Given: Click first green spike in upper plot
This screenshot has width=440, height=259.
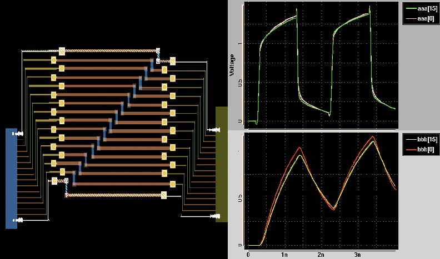Looking at the screenshot, I should pyautogui.click(x=297, y=9).
